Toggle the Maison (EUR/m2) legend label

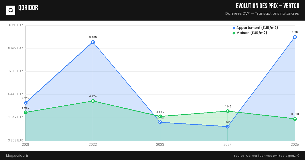pos(252,33)
